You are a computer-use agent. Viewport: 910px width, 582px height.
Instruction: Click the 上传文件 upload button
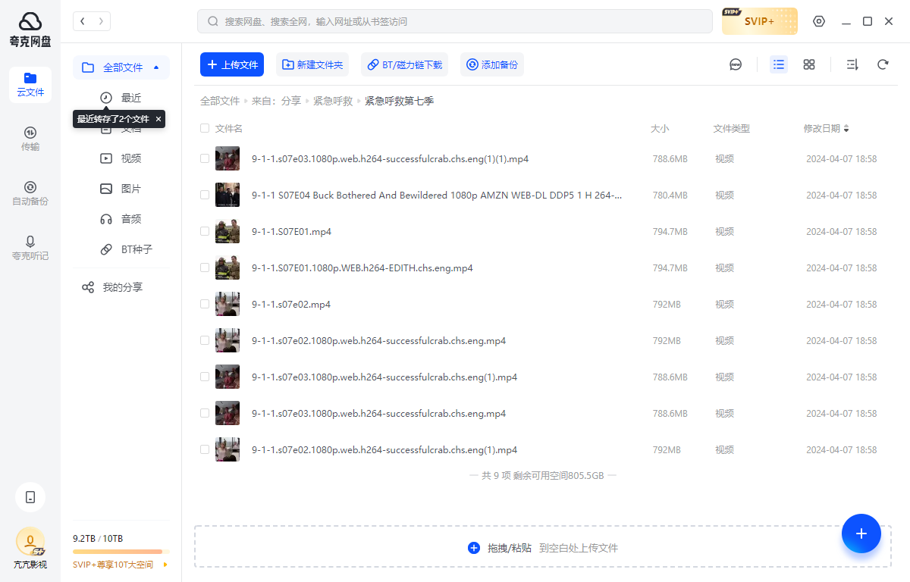pos(231,64)
